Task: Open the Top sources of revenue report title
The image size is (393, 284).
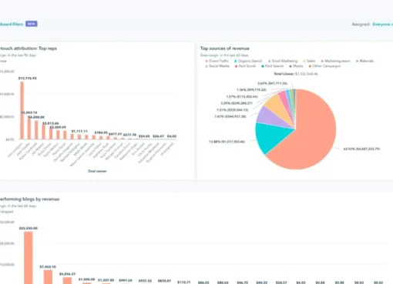Action: click(x=225, y=48)
